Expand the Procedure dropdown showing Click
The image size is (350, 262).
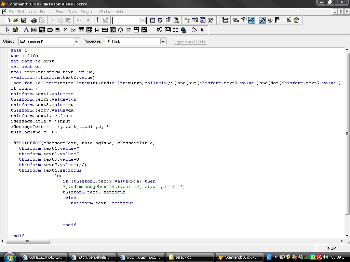[x=163, y=41]
